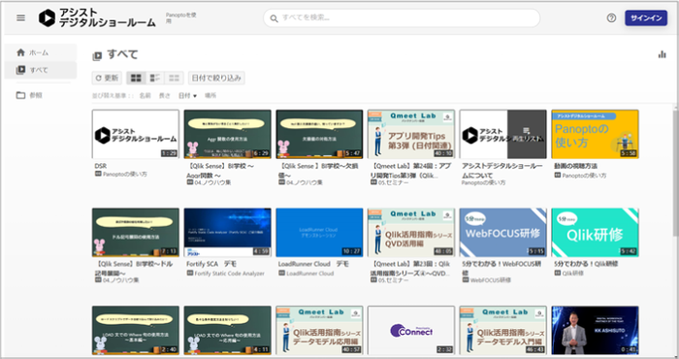Switch to compact list view

click(174, 78)
